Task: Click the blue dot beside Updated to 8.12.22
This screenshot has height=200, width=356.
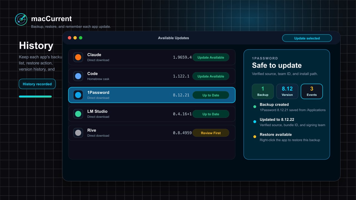Action: tap(255, 122)
